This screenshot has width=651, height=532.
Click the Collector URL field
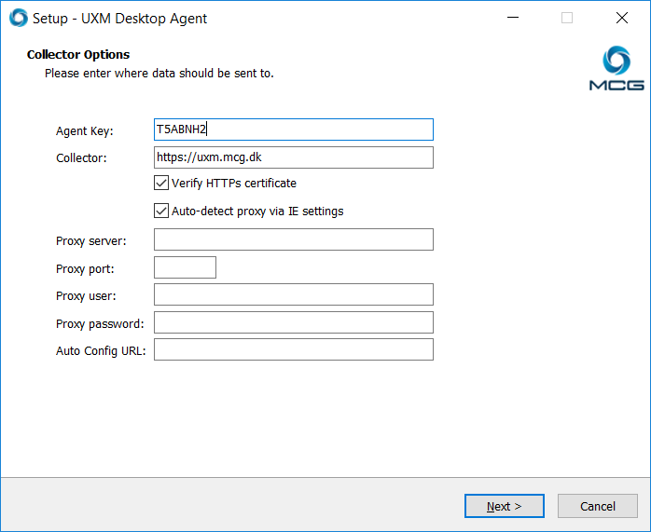tap(293, 157)
